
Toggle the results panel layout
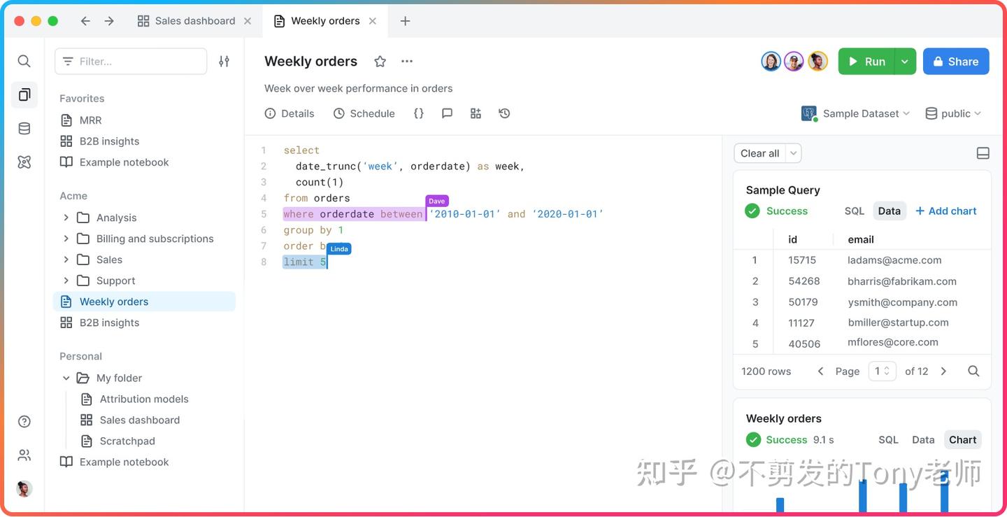[983, 153]
